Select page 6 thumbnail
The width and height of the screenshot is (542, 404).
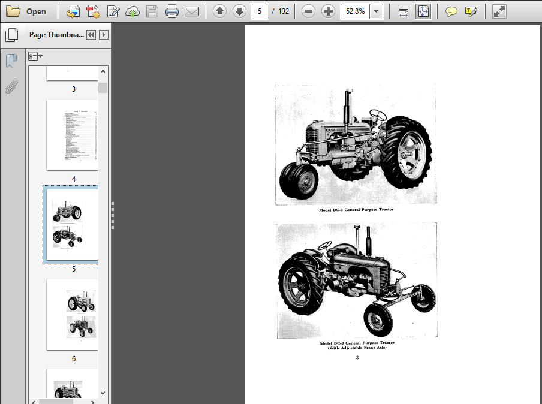[x=72, y=315]
